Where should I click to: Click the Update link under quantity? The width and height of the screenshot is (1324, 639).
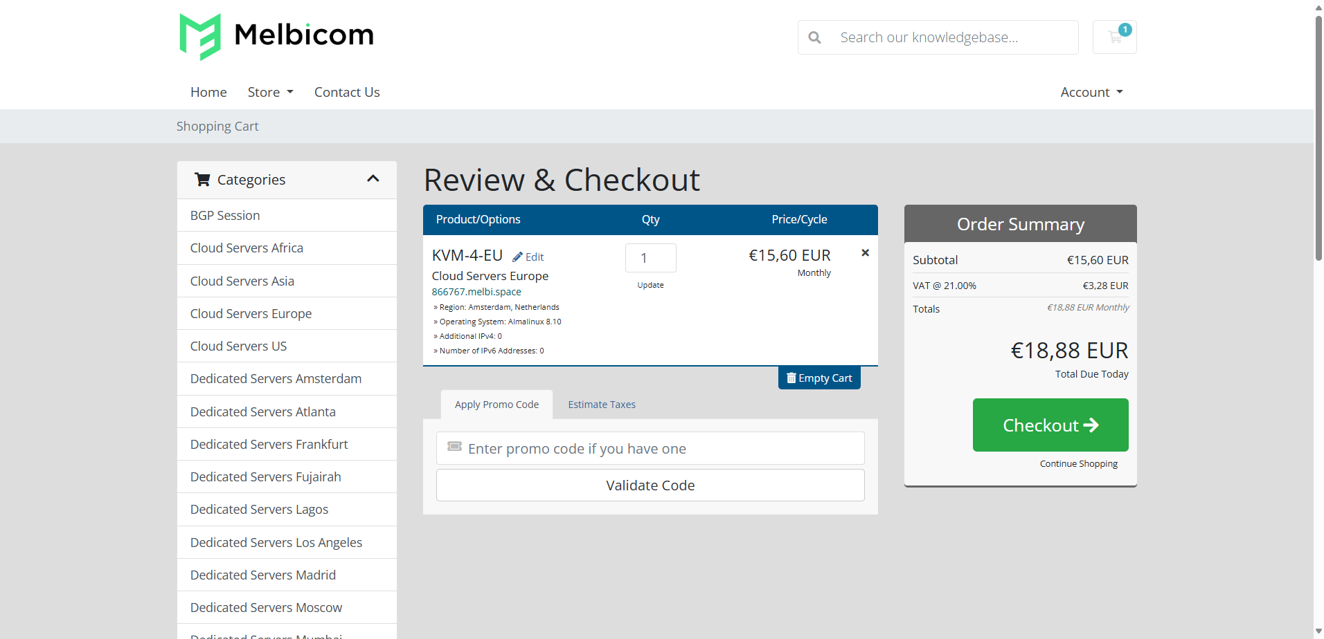tap(650, 285)
